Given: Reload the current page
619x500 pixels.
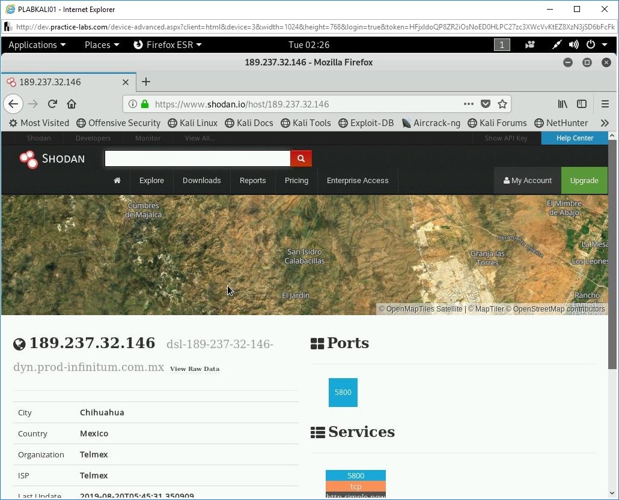Looking at the screenshot, I should pyautogui.click(x=52, y=103).
